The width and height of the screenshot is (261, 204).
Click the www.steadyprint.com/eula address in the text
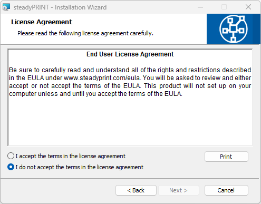click(x=102, y=78)
